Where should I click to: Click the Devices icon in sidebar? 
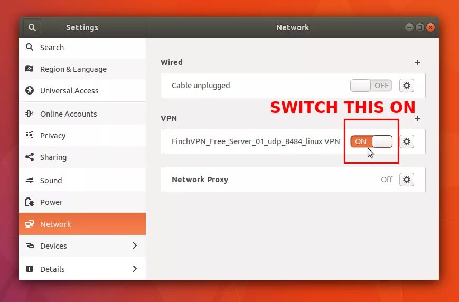30,246
